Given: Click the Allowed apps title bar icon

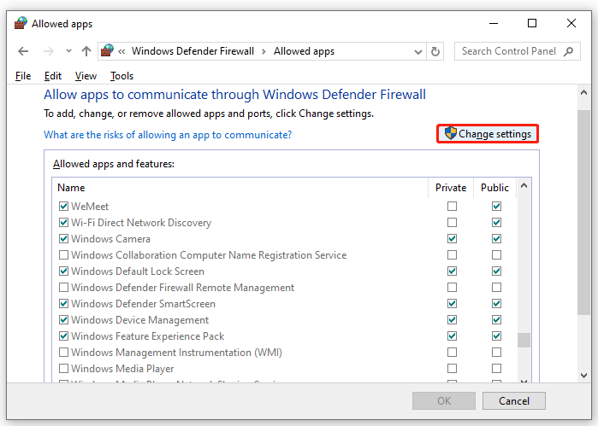Looking at the screenshot, I should 21,23.
